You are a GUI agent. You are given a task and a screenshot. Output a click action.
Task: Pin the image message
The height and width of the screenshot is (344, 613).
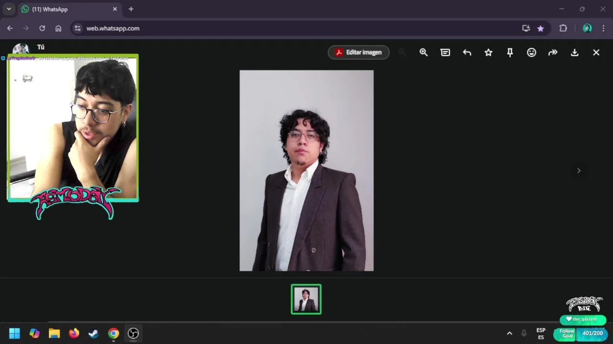pos(510,52)
